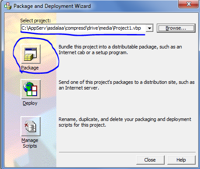Screen dimensions: 200x169
Task: Click the Browse... button
Action: point(176,28)
